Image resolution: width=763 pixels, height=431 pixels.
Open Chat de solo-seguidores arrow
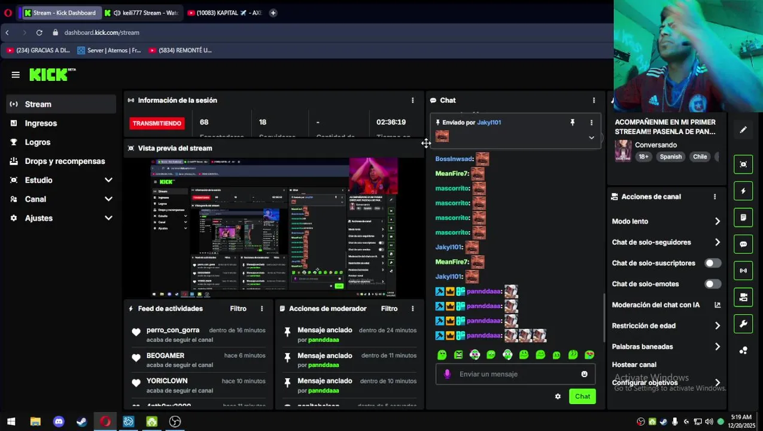pyautogui.click(x=718, y=242)
